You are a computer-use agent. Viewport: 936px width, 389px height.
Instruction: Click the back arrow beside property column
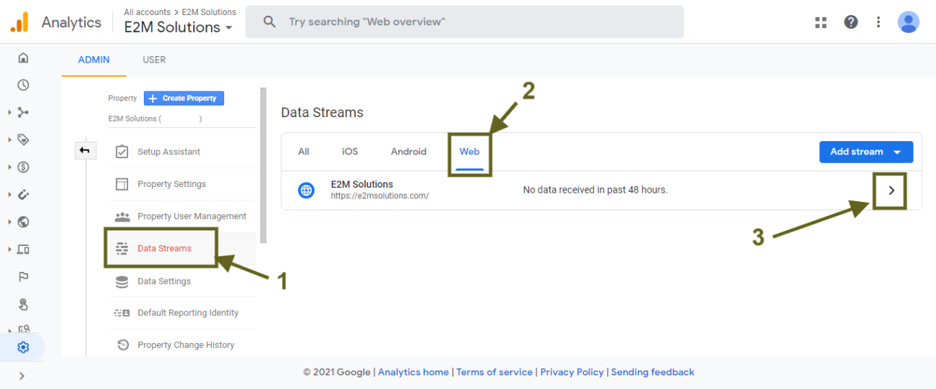point(85,150)
